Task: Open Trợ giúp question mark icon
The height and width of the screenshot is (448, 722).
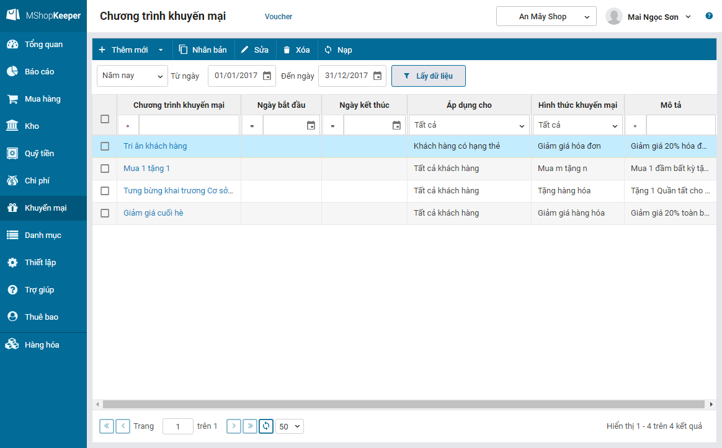Action: pos(12,290)
